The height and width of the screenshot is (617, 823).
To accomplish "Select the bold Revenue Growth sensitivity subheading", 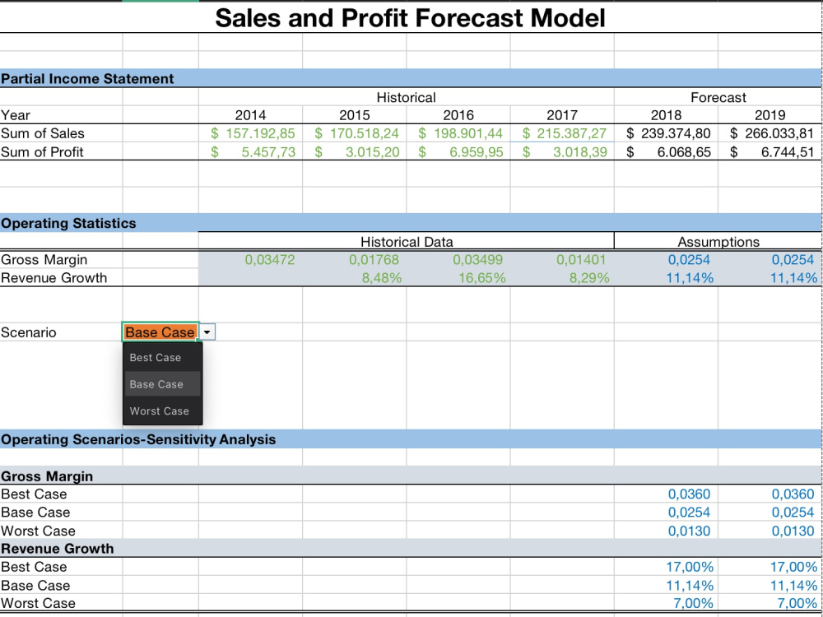I will point(58,548).
